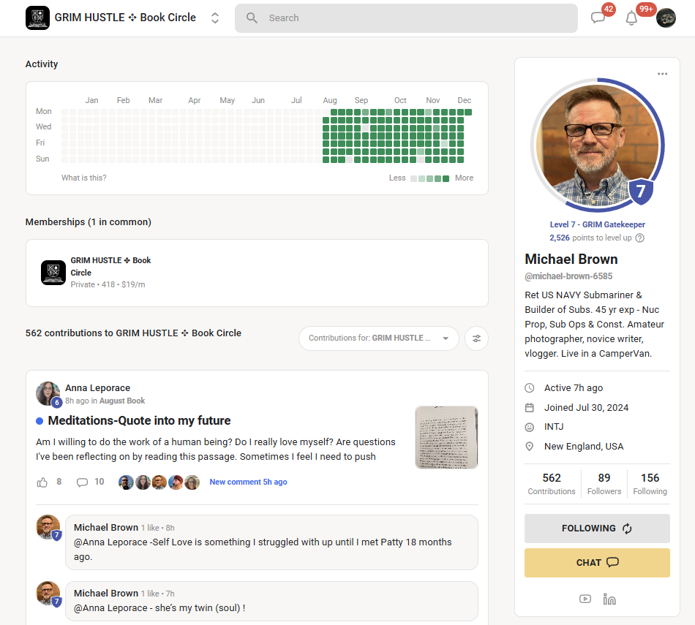Open the notifications bell icon

631,18
